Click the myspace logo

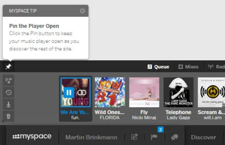(32, 136)
